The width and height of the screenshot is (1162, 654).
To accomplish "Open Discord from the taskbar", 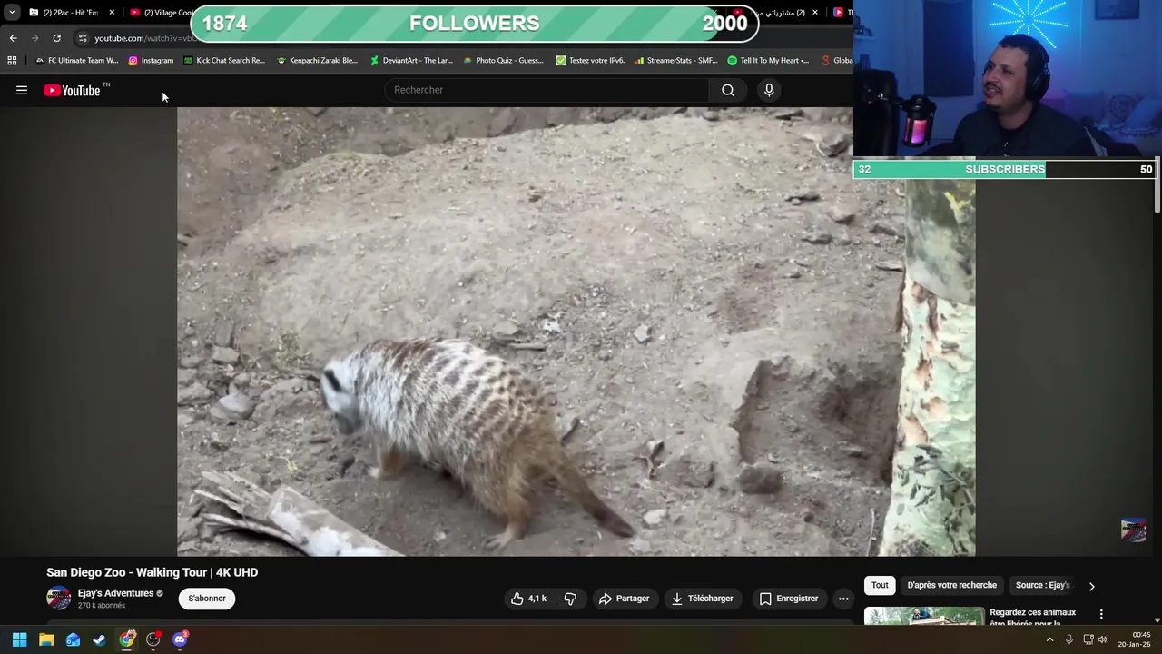I will [x=180, y=639].
